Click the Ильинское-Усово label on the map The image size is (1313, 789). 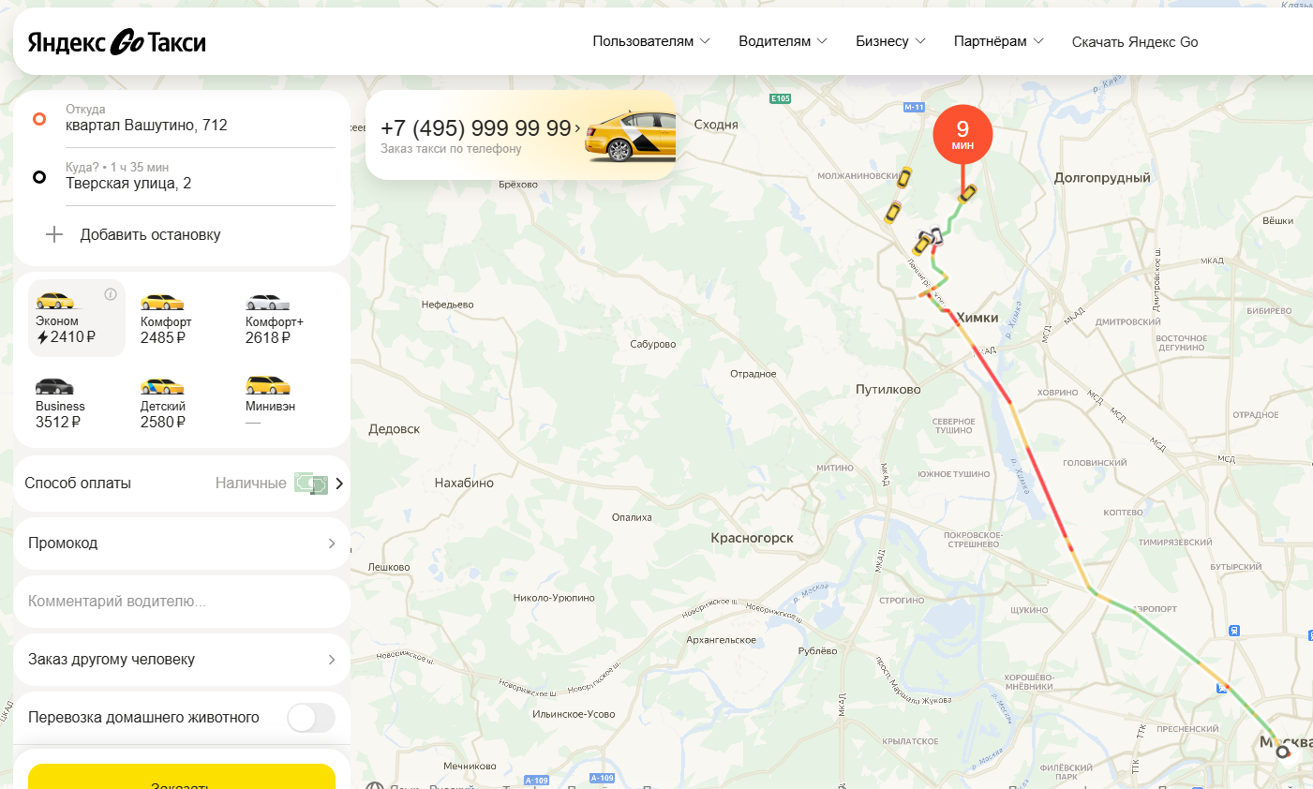point(574,714)
